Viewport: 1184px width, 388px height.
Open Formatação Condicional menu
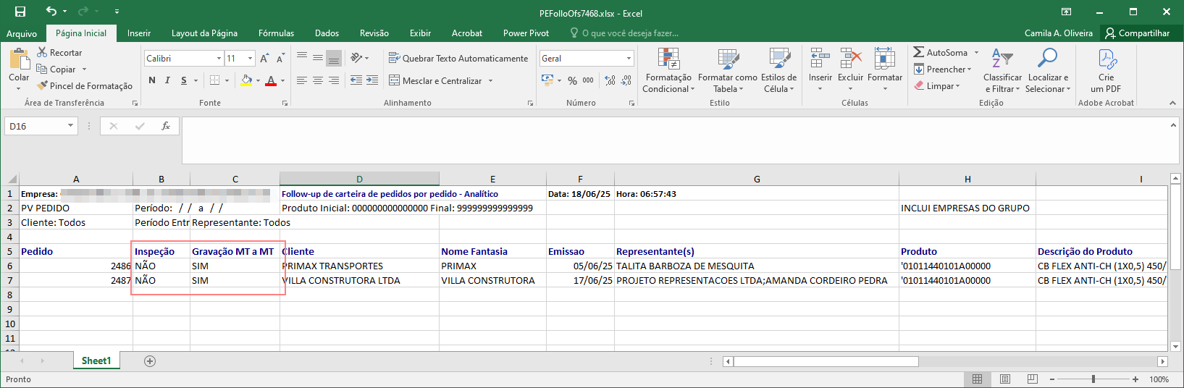pos(668,70)
